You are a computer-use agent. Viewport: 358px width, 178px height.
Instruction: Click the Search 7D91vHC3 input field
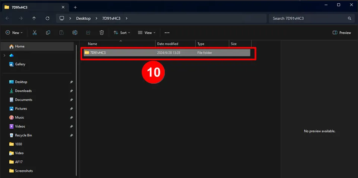[x=308, y=18]
